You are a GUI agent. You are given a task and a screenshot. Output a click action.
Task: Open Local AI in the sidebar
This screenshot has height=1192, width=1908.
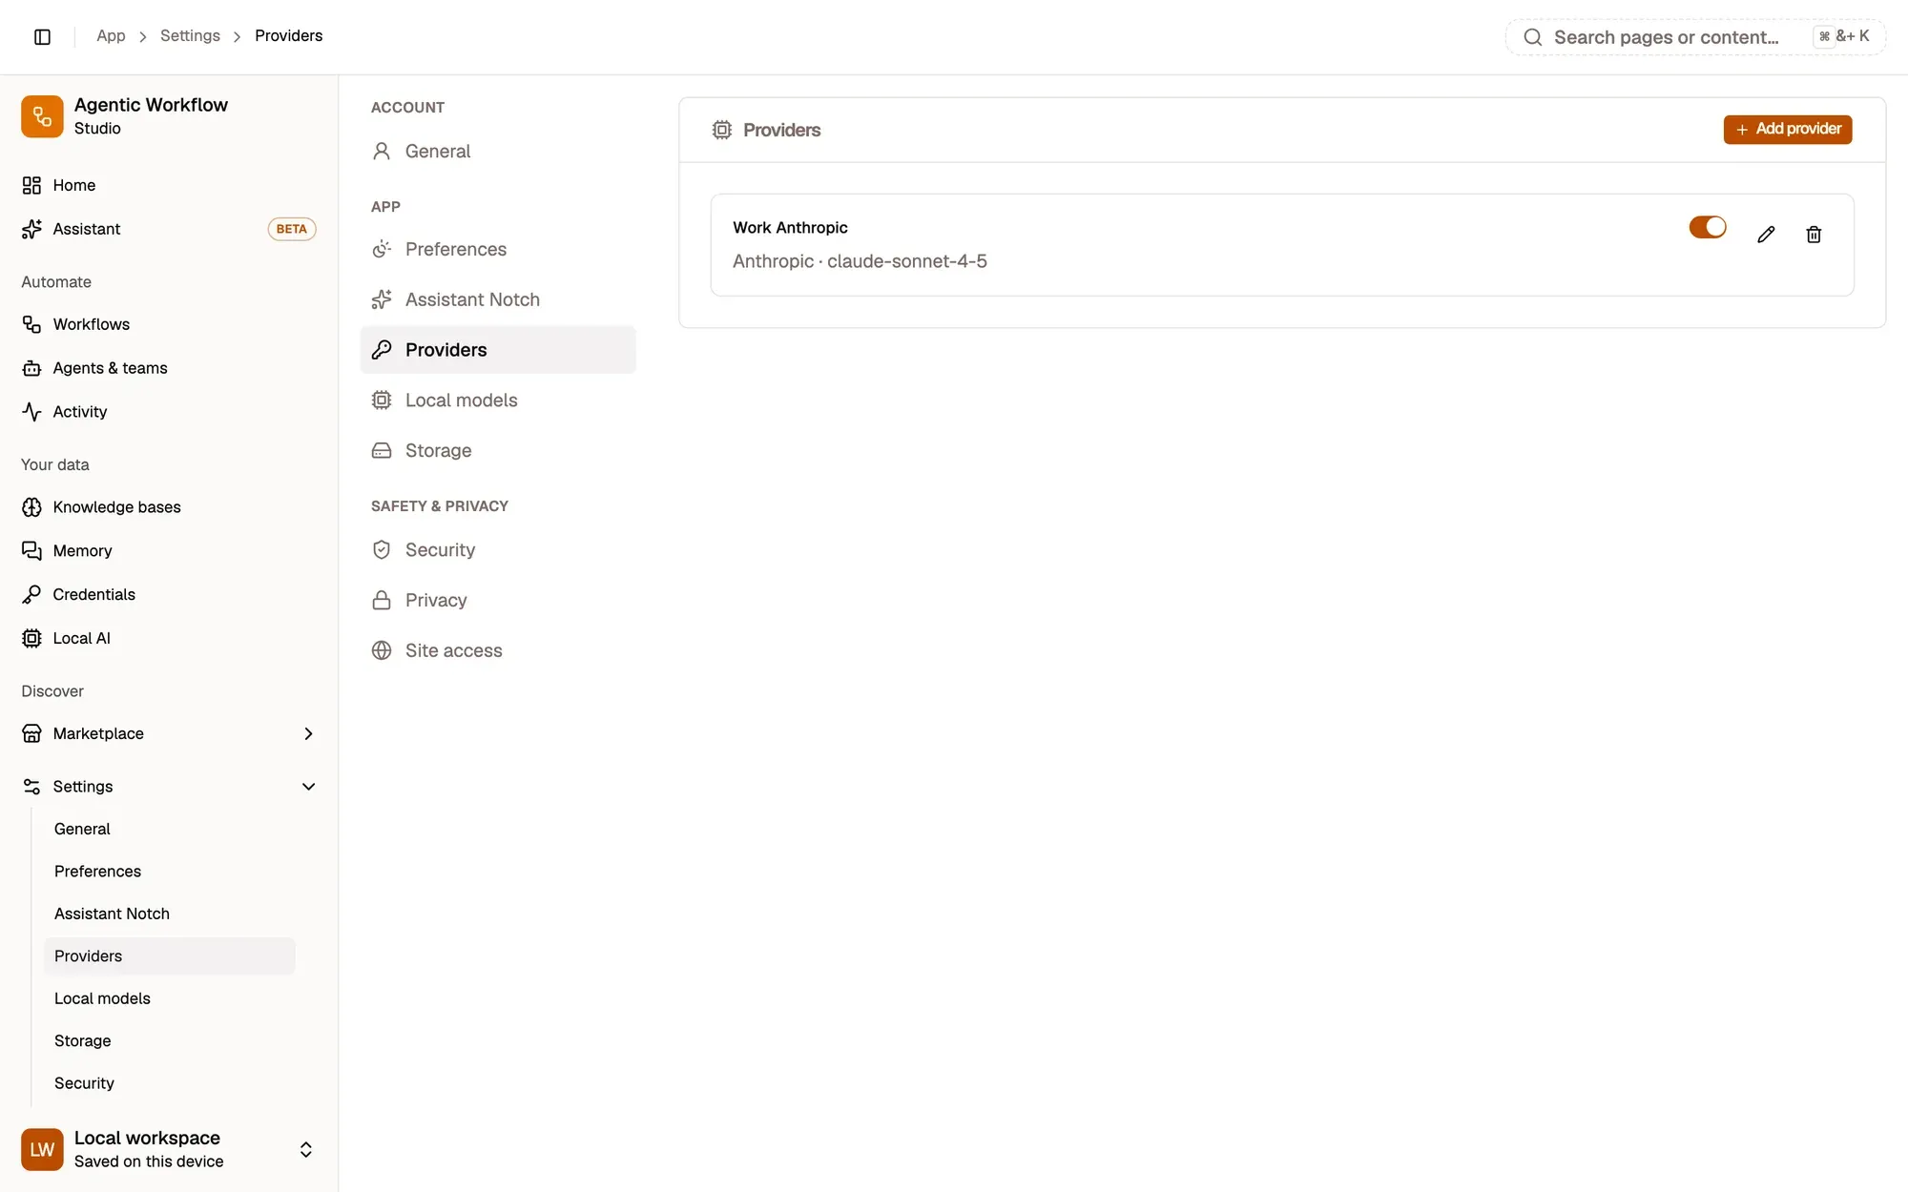click(x=169, y=638)
